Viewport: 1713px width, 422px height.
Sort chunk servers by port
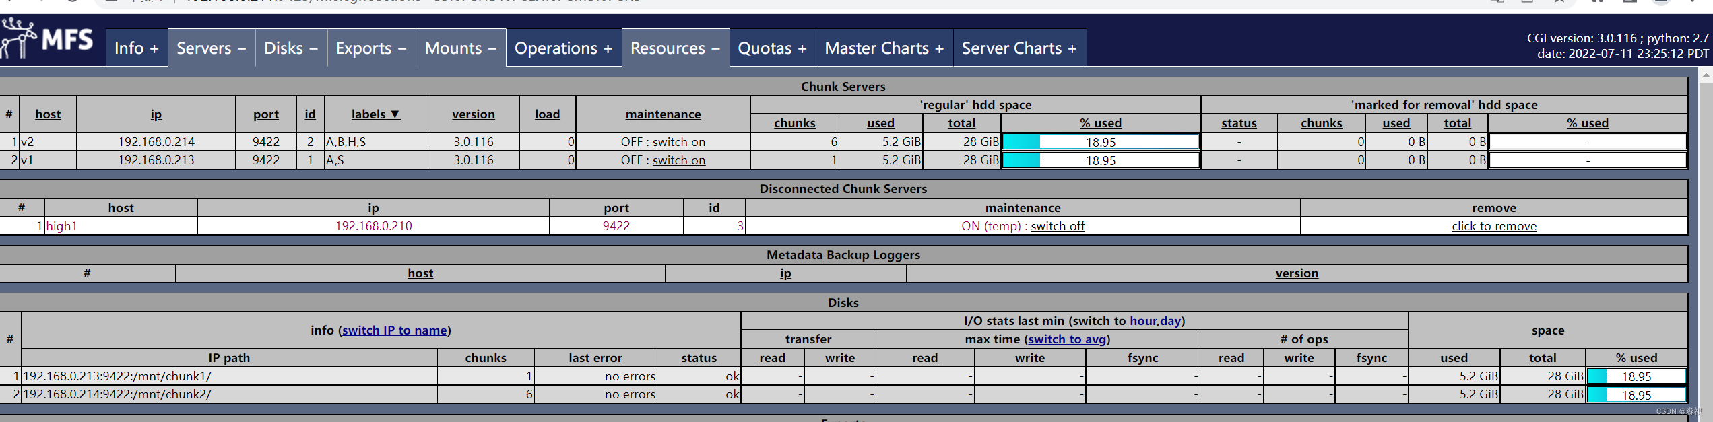[266, 114]
